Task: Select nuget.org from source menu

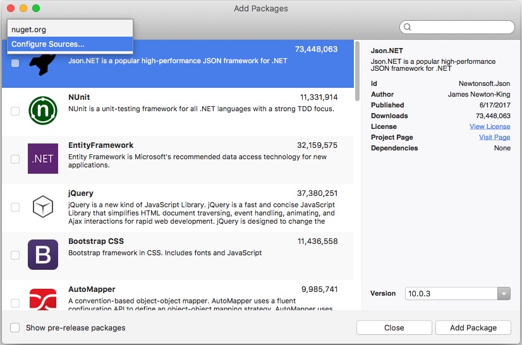Action: [70, 29]
